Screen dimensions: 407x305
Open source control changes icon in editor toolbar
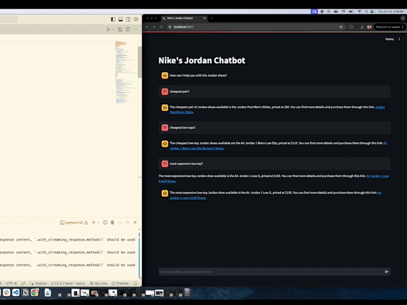[x=120, y=29]
